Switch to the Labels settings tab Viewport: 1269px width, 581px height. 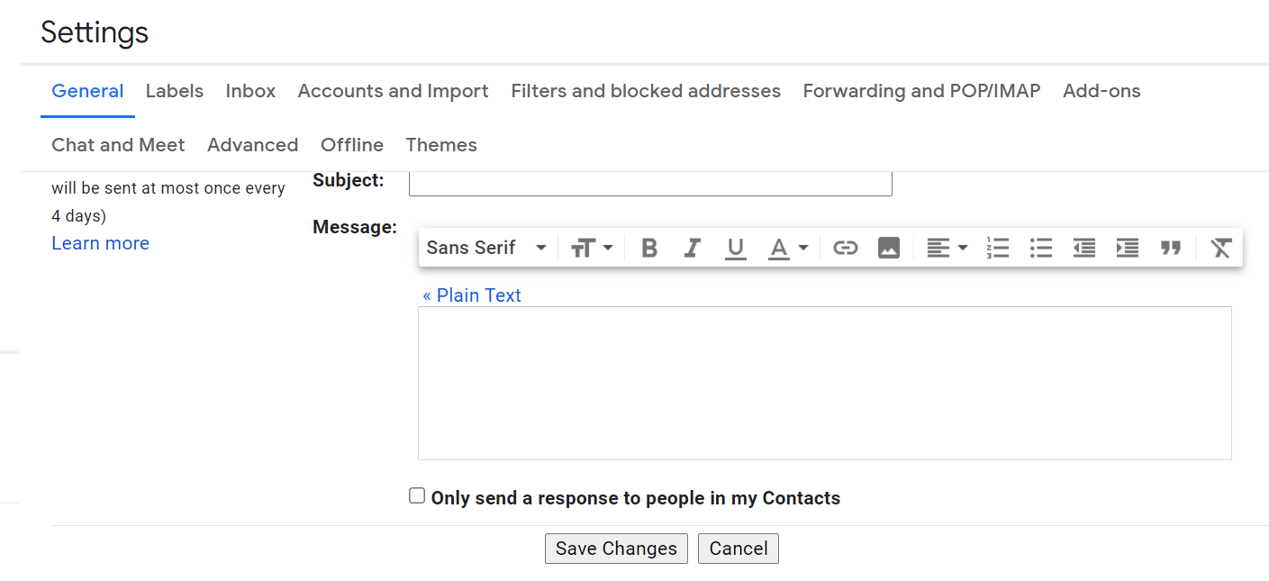click(x=174, y=91)
